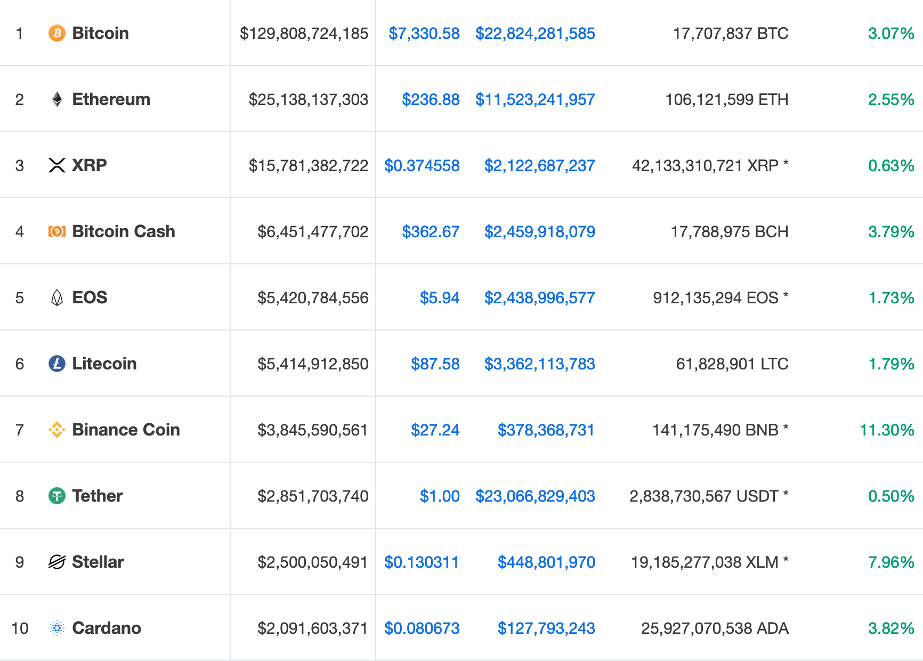Open the Tether coin name link
The width and height of the screenshot is (923, 661).
point(98,496)
